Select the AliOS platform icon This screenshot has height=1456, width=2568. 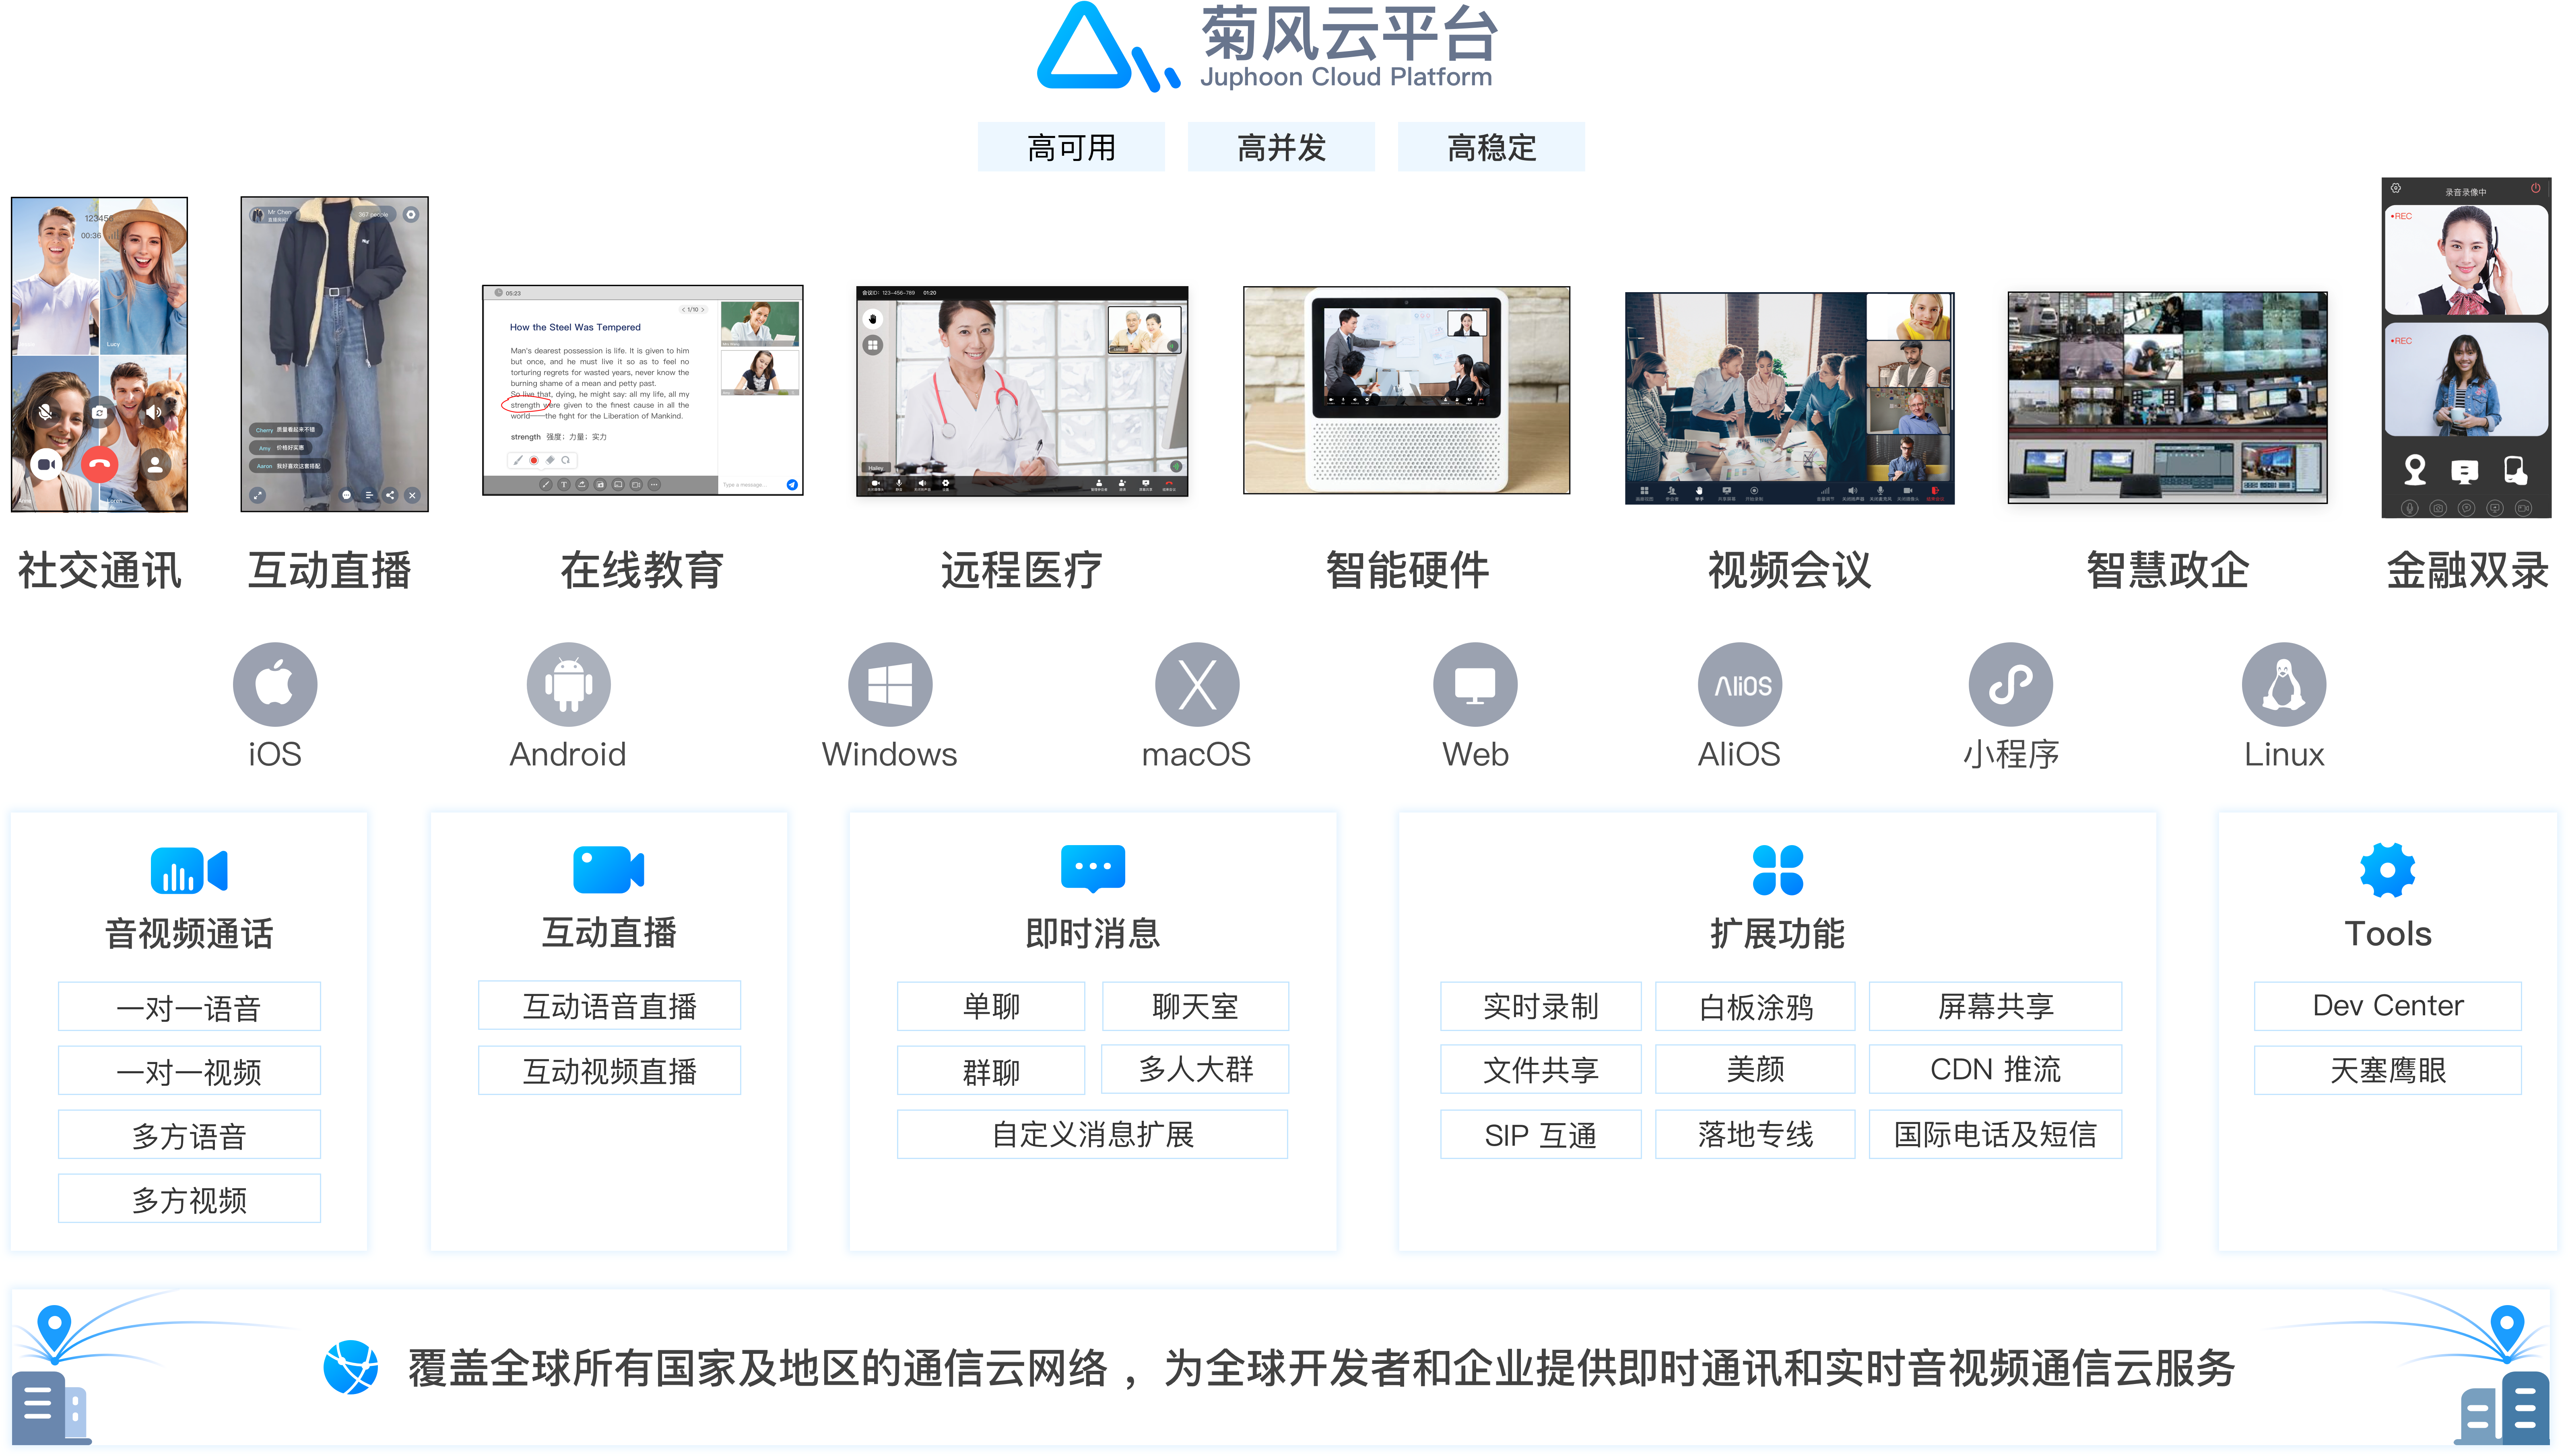coord(1740,684)
